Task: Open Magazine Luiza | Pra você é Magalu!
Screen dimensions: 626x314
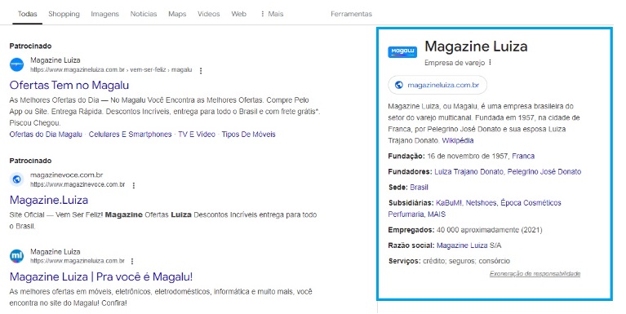Action: pyautogui.click(x=101, y=277)
